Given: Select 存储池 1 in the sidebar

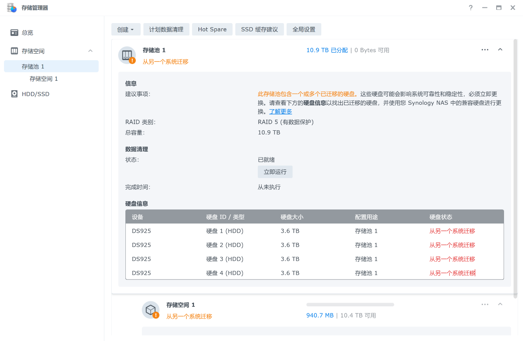Looking at the screenshot, I should [33, 66].
